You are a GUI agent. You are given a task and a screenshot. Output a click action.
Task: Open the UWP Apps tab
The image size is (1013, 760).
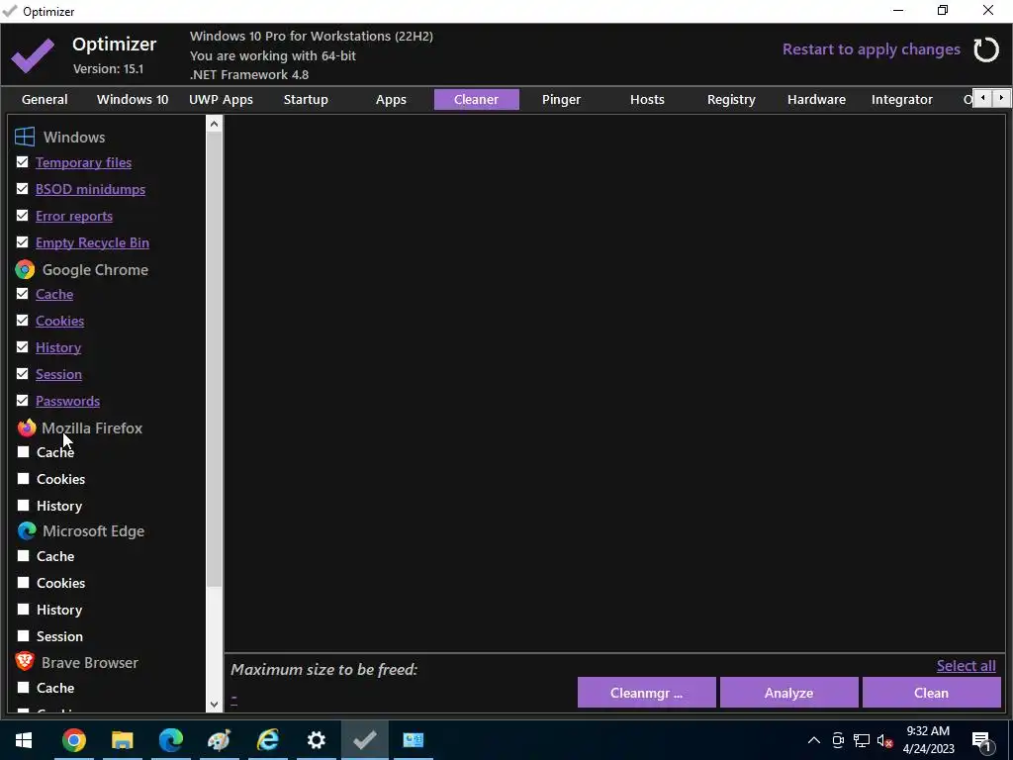221,100
